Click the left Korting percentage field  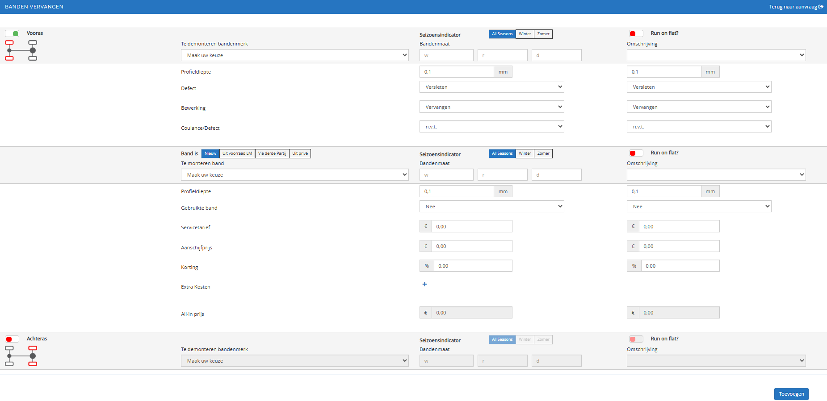coord(473,266)
